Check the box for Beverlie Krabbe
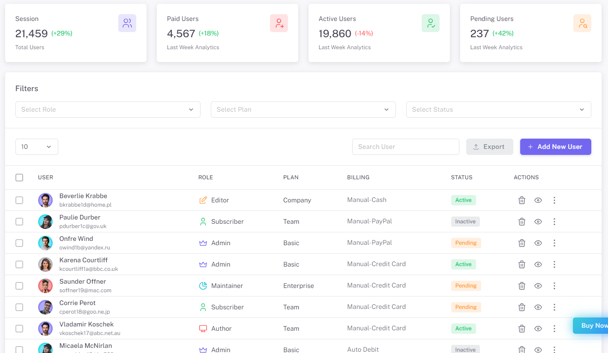 19,200
